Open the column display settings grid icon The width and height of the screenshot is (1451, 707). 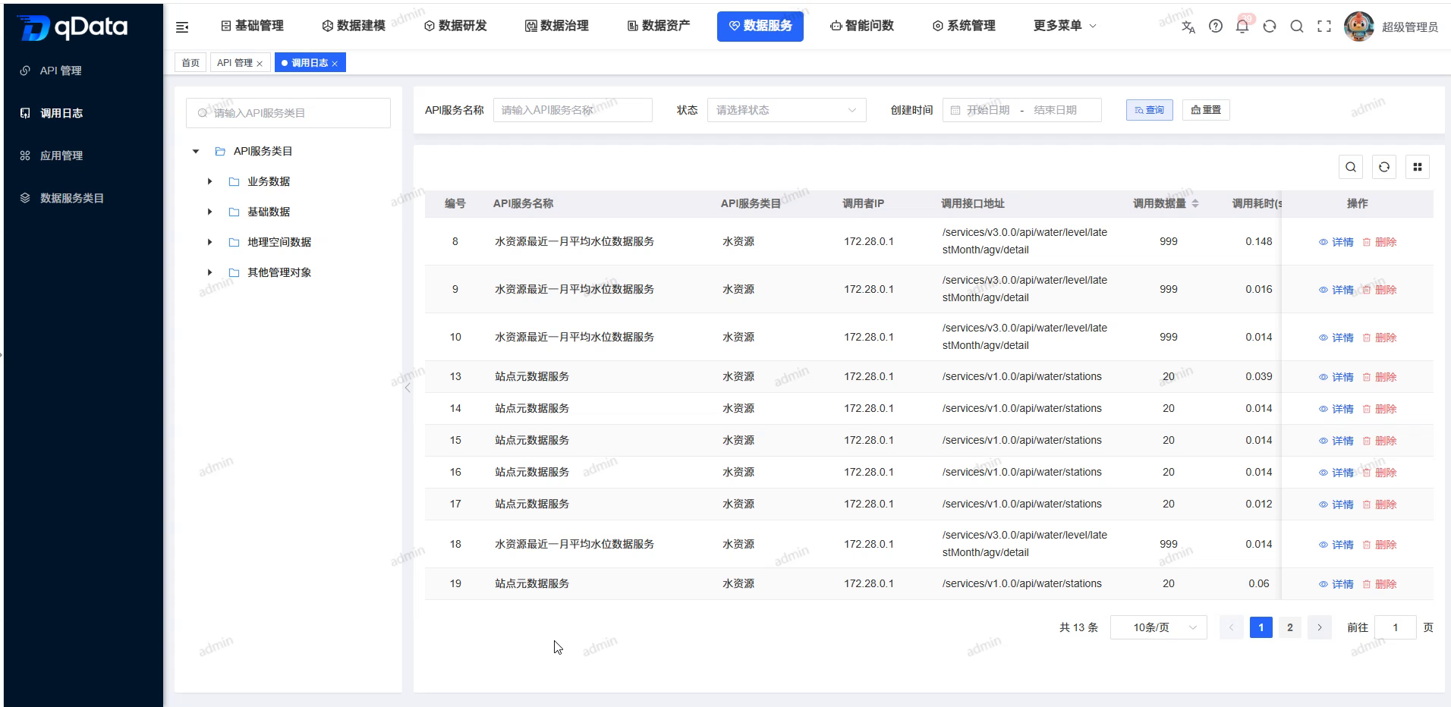[1418, 167]
